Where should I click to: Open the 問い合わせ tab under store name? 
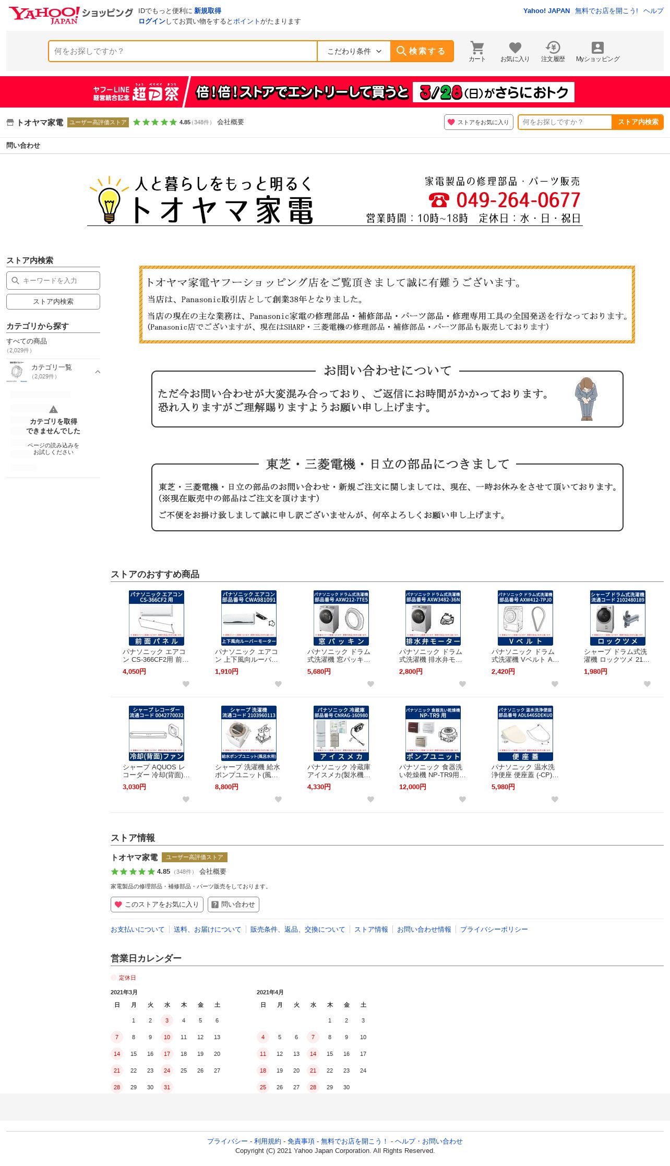(x=23, y=146)
